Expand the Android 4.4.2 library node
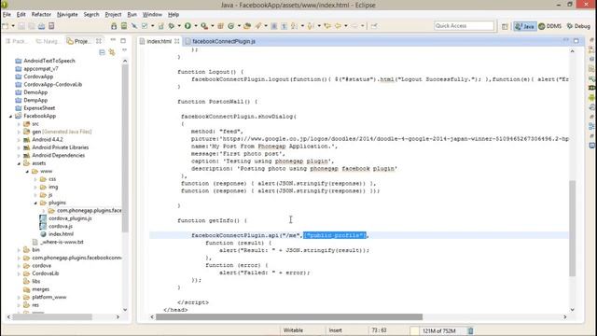Screen dimensions: 597x336 click(x=19, y=140)
